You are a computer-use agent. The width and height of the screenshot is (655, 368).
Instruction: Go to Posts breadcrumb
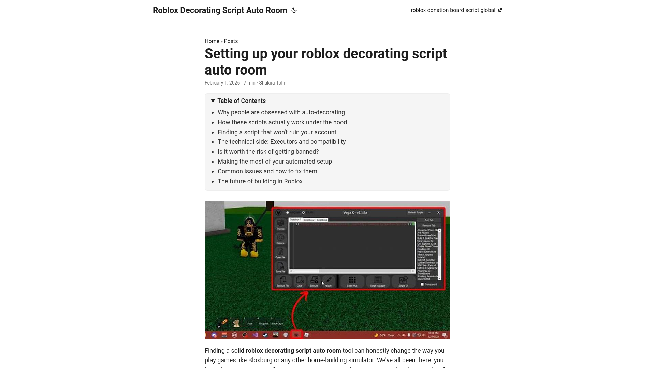tap(231, 41)
